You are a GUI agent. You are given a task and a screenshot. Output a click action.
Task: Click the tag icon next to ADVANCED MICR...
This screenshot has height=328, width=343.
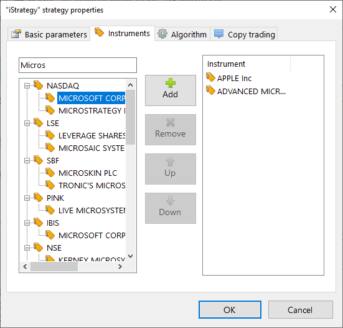coord(210,90)
